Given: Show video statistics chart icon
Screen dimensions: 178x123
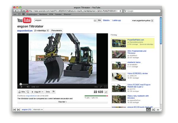Looking at the screenshot, I should click(x=106, y=92).
